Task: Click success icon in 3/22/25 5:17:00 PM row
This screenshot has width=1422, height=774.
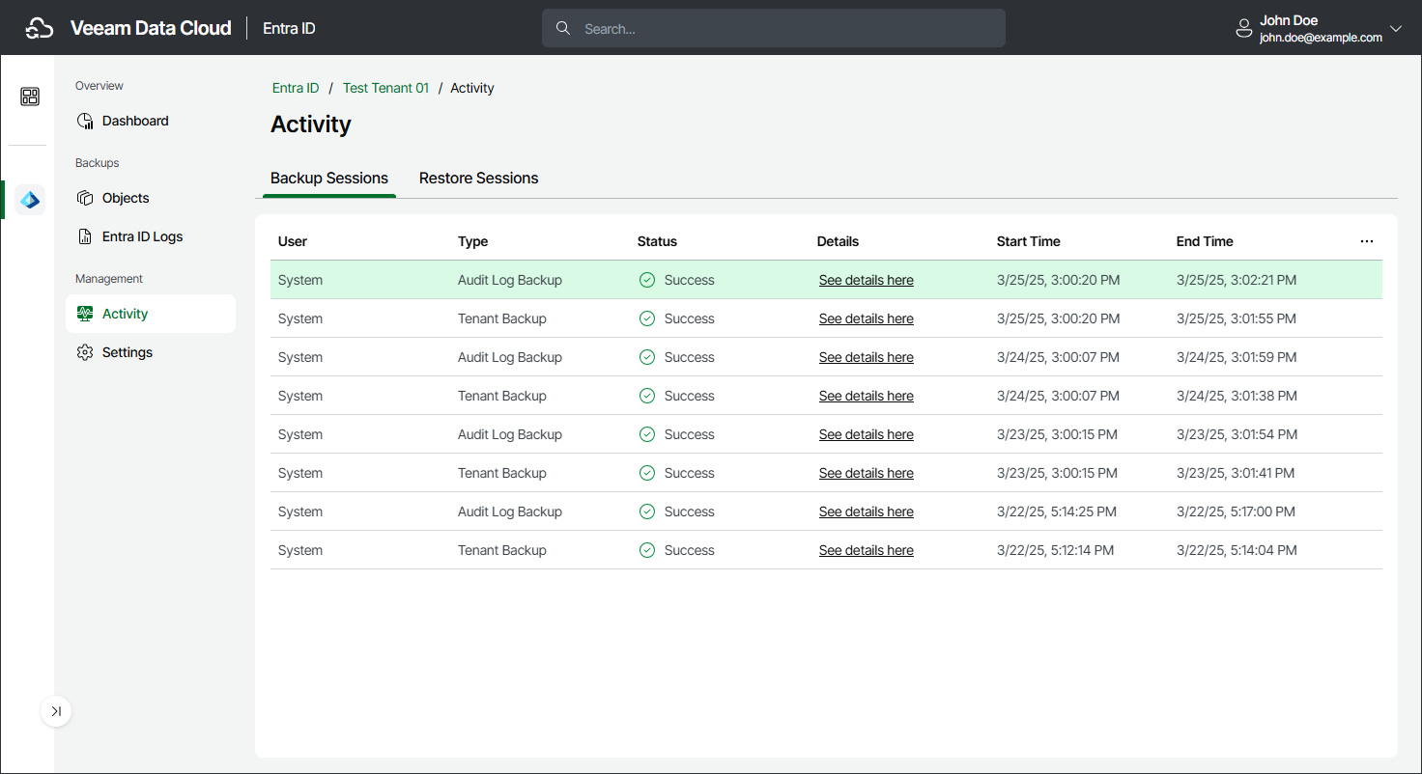Action: (x=647, y=511)
